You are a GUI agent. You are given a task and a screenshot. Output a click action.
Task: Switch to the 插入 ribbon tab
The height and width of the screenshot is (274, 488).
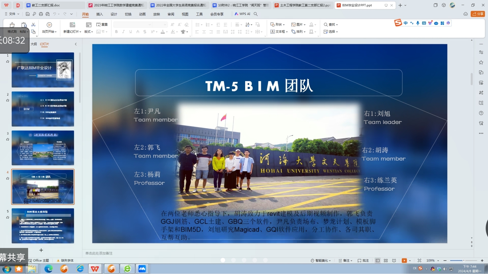[99, 14]
